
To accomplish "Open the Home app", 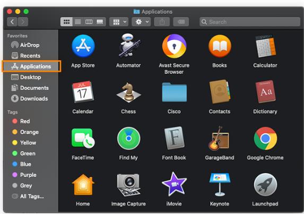I will 83,184.
